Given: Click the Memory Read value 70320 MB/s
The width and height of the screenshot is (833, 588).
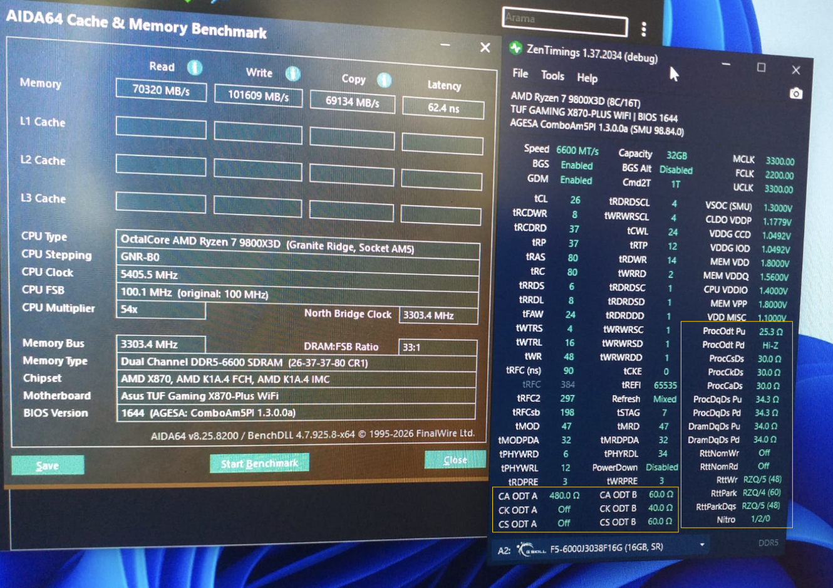Looking at the screenshot, I should [161, 90].
